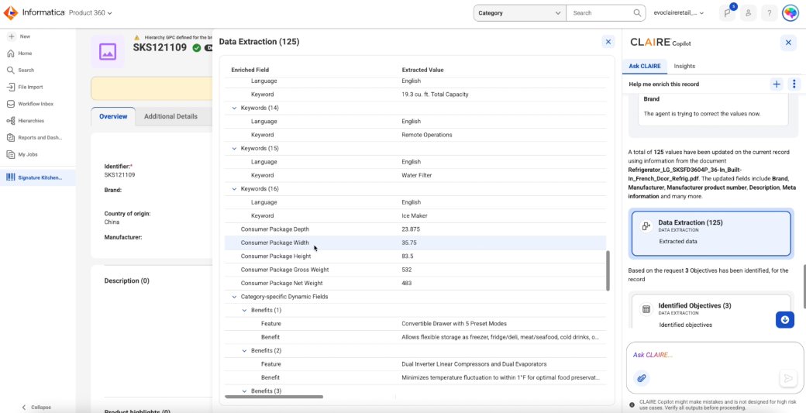The height and width of the screenshot is (413, 806).
Task: Select the Consumer Package Width row
Action: coord(415,243)
